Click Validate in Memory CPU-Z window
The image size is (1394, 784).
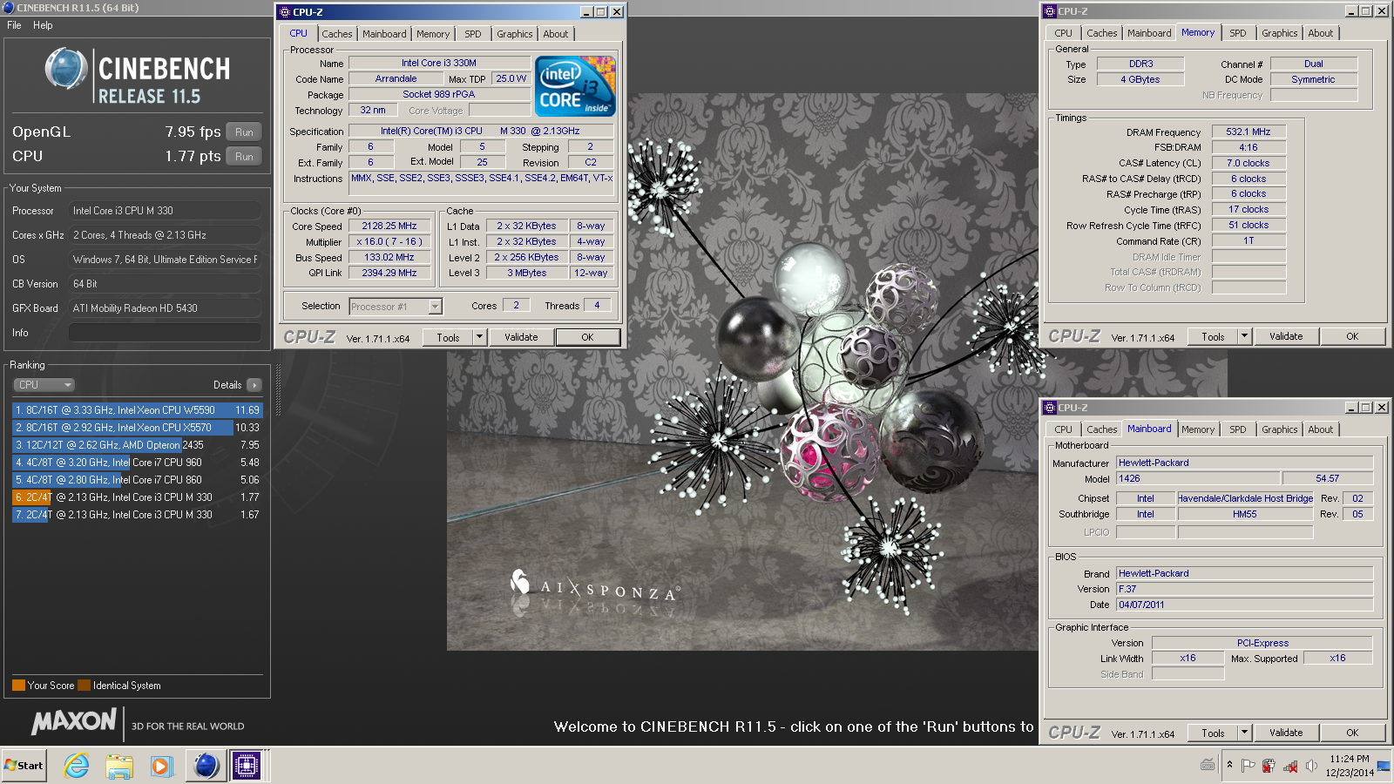pyautogui.click(x=1286, y=336)
